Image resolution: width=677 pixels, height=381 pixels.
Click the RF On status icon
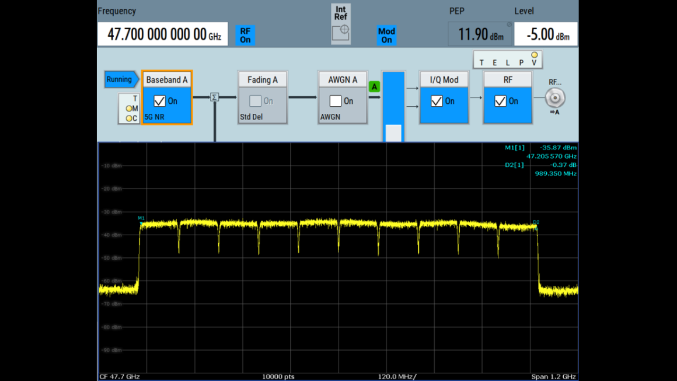click(245, 36)
